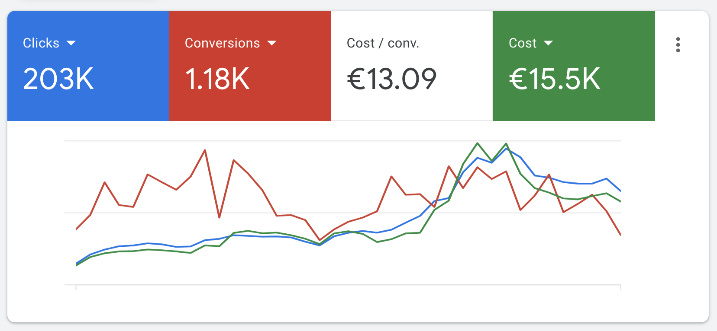Deselect the Conversions metric to hide its line
Image resolution: width=717 pixels, height=331 pixels.
[x=250, y=65]
